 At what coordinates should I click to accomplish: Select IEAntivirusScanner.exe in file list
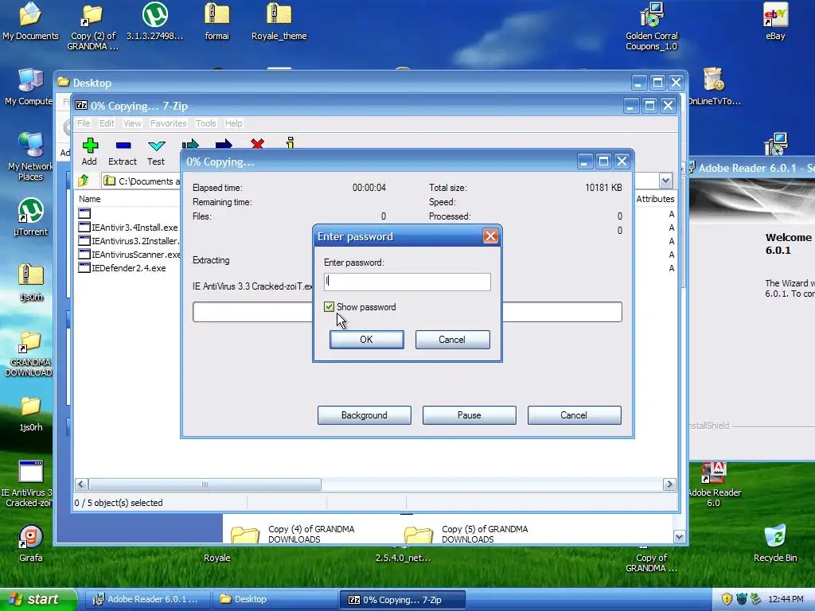pos(129,254)
